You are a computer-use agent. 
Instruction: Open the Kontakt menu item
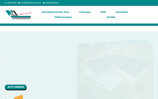(x=111, y=17)
